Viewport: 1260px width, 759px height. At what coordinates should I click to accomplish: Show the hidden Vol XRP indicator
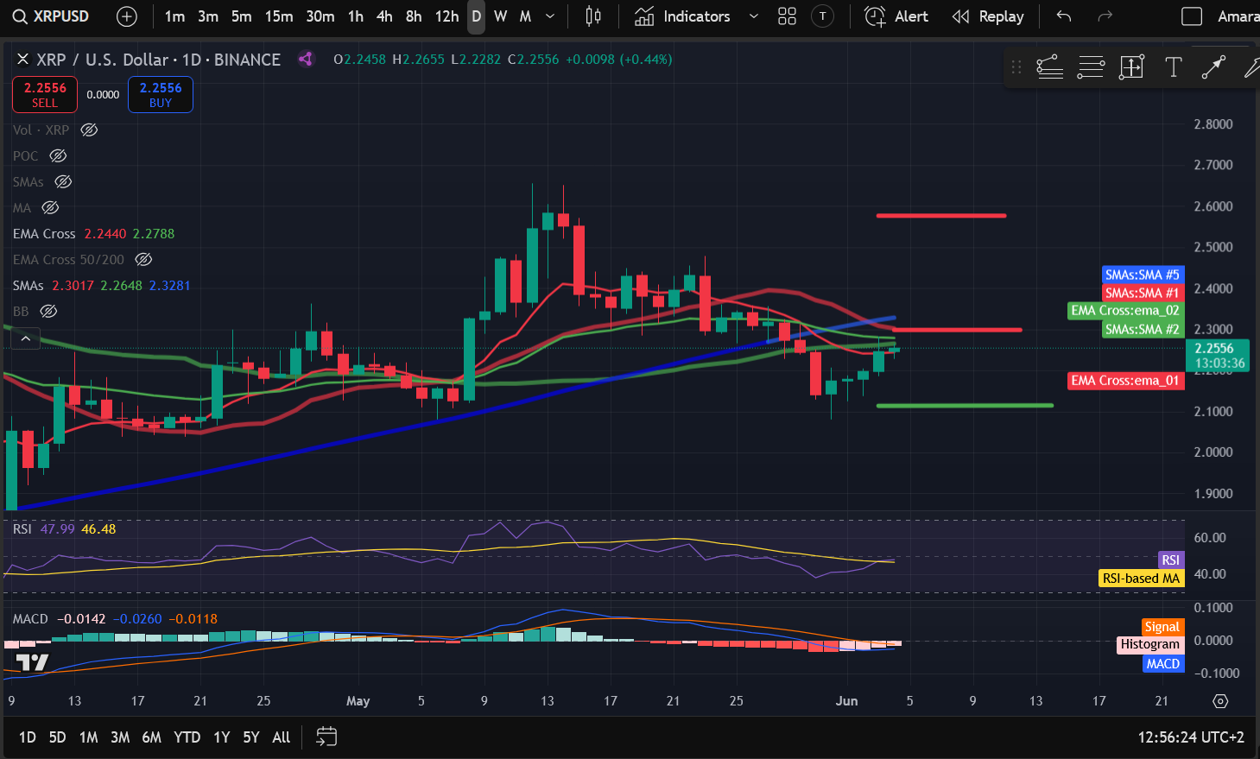tap(89, 130)
